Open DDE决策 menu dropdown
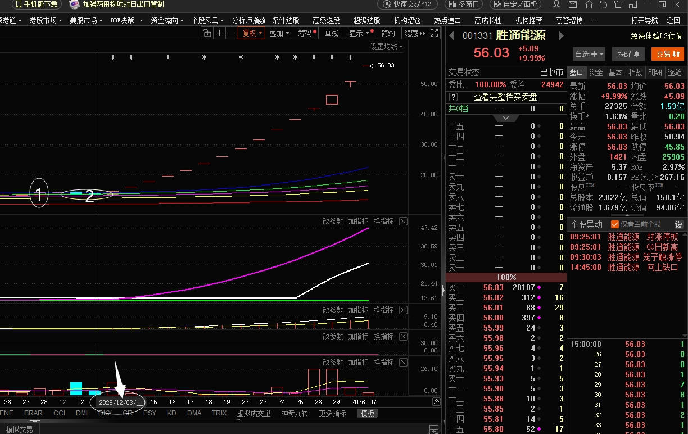Screen dimensions: 688x434 coord(126,20)
